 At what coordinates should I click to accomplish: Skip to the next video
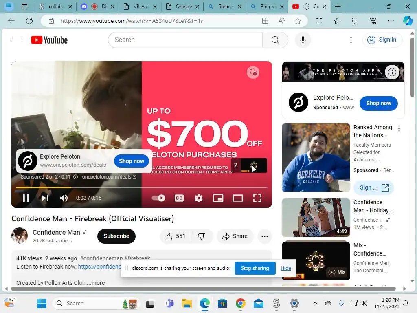[45, 198]
